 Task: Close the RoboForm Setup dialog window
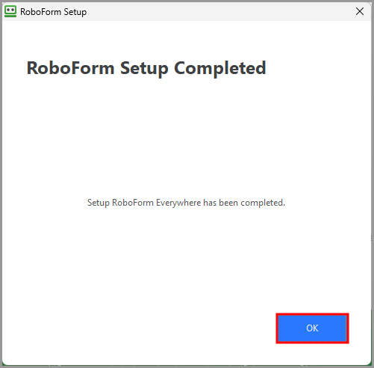tap(360, 11)
